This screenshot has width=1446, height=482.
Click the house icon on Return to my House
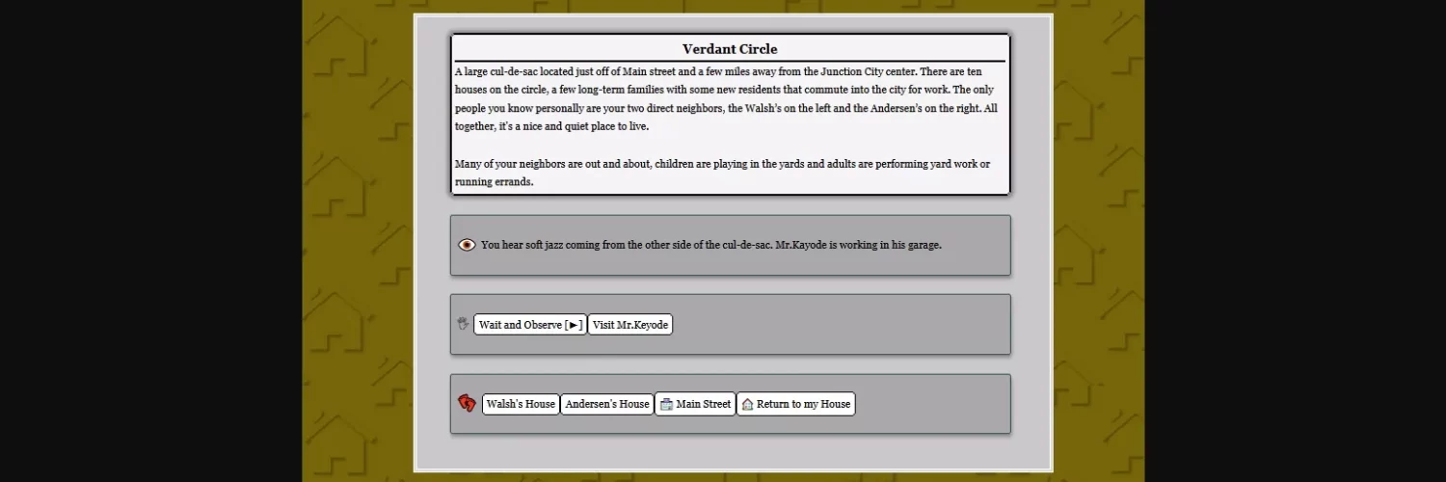pos(747,404)
